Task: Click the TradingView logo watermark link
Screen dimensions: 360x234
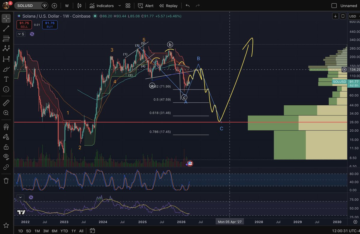Action: pyautogui.click(x=21, y=212)
